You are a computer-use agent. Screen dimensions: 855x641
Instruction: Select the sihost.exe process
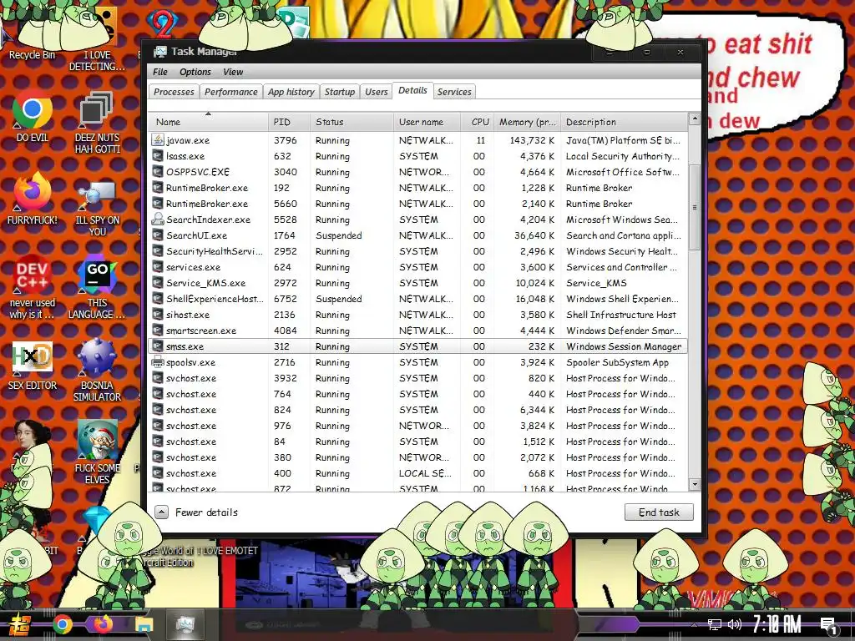click(417, 315)
